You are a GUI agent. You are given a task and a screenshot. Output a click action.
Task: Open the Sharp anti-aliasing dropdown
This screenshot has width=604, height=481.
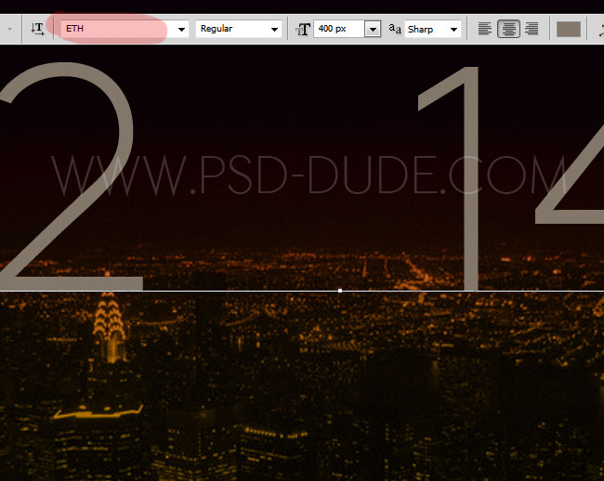point(453,29)
